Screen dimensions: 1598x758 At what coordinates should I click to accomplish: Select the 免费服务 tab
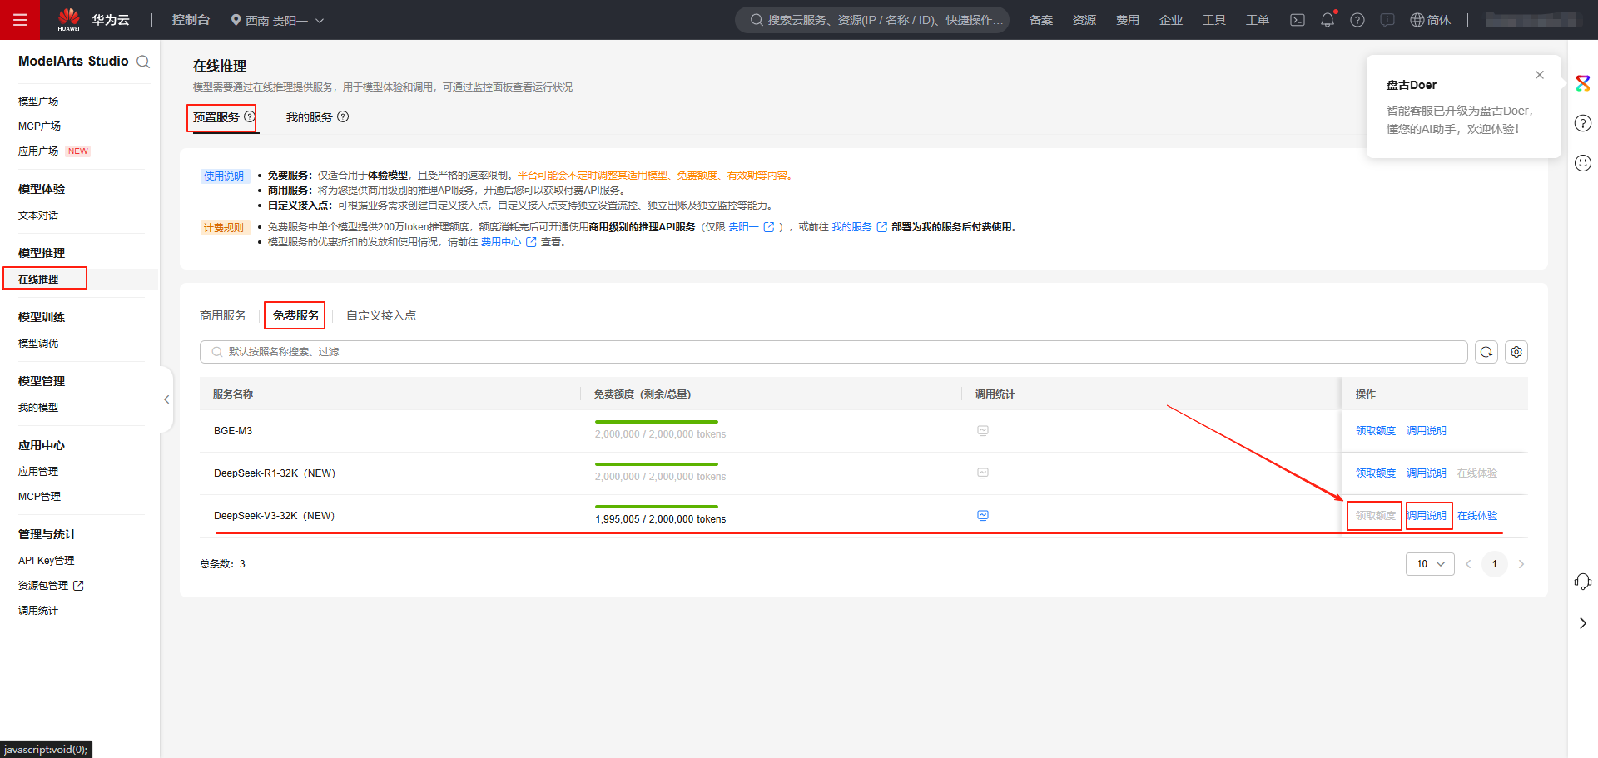[295, 315]
